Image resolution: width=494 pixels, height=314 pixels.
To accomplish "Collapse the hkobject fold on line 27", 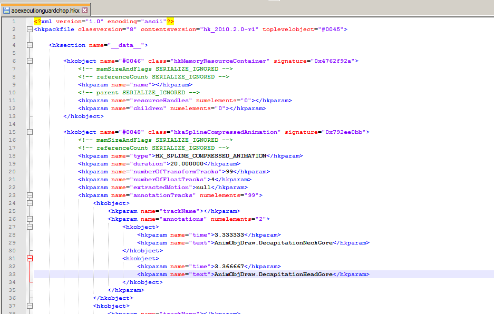I will [x=30, y=227].
